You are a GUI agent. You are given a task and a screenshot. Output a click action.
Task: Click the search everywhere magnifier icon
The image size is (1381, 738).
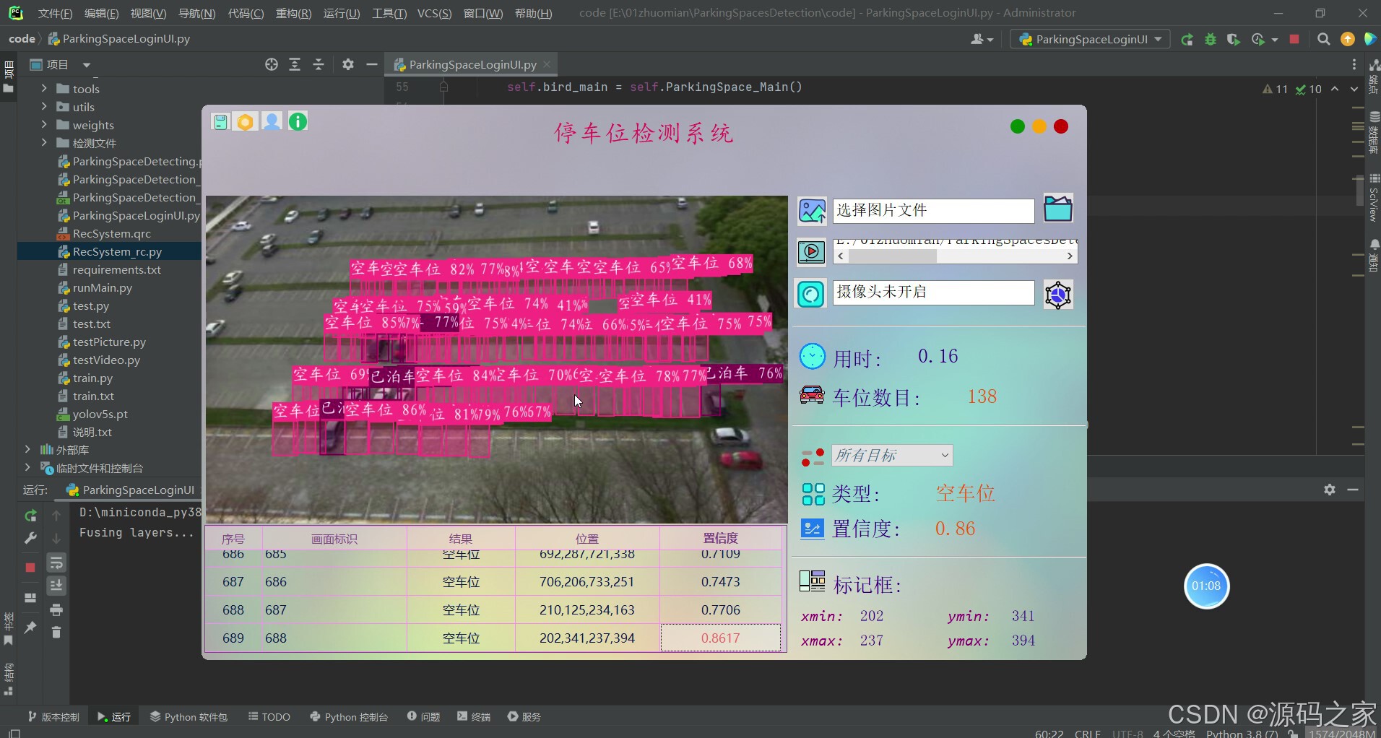tap(1323, 39)
